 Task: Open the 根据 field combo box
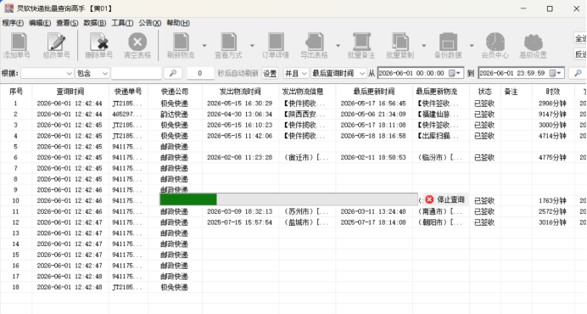tap(48, 73)
